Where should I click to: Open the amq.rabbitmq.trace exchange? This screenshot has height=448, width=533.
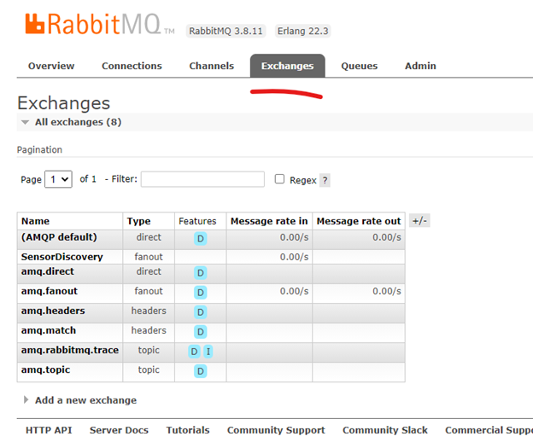click(70, 350)
